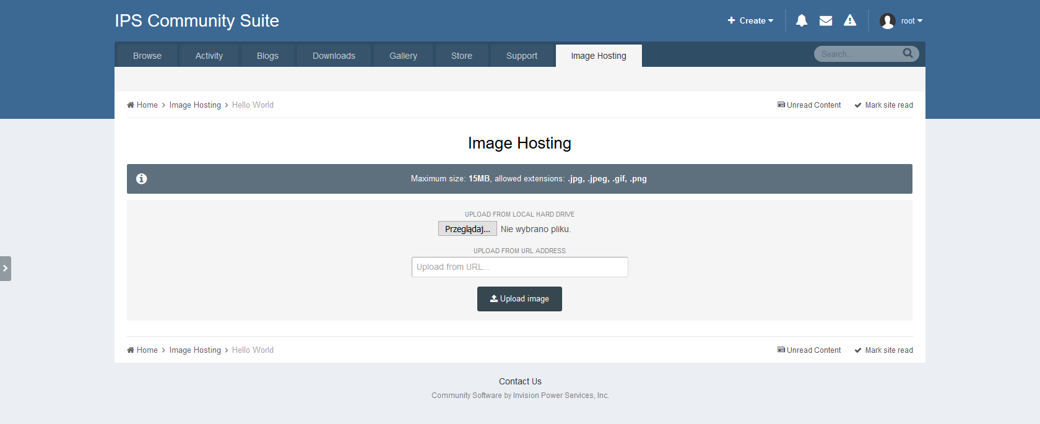1040x424 pixels.
Task: Open the Downloads tab
Action: pyautogui.click(x=334, y=56)
